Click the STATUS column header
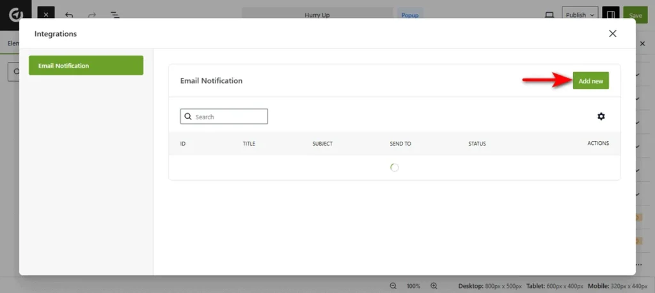The width and height of the screenshot is (655, 293). 477,144
